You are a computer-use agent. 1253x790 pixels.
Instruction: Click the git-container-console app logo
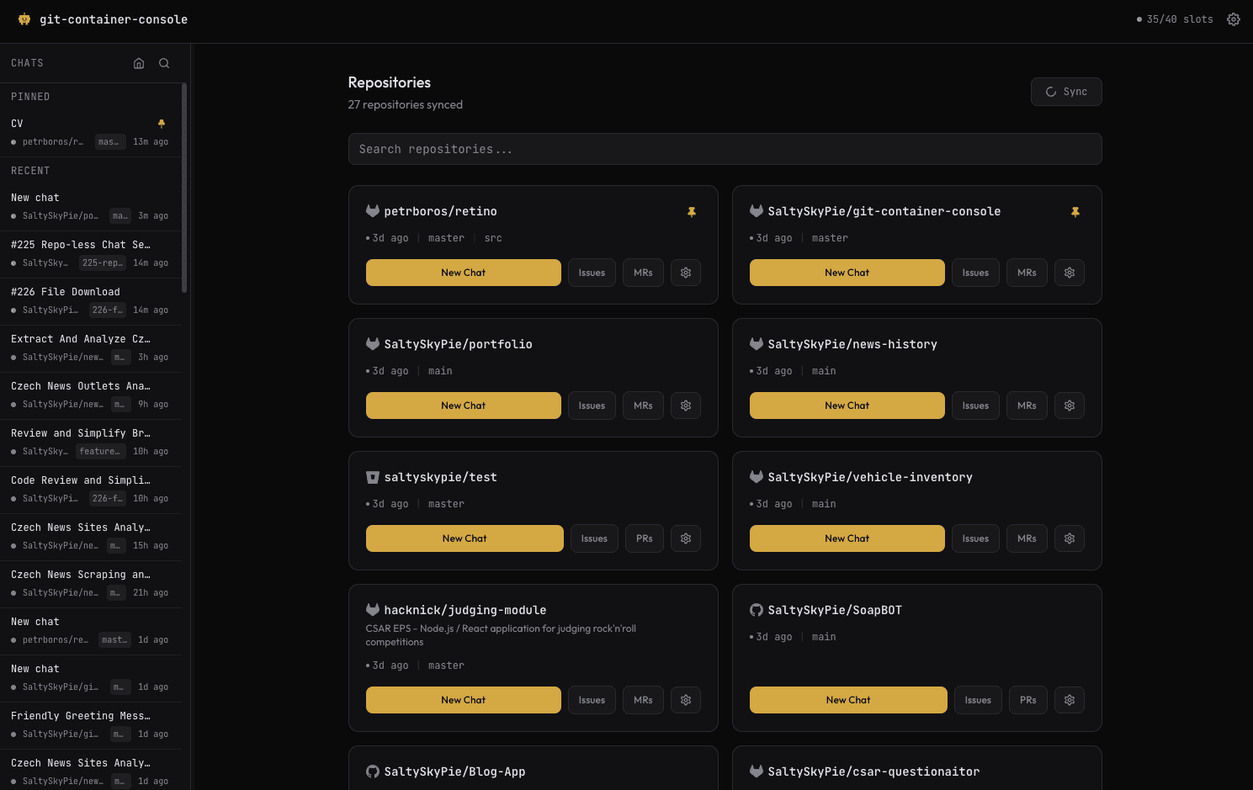(x=24, y=19)
